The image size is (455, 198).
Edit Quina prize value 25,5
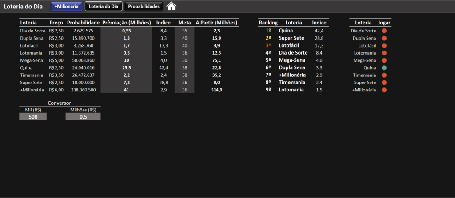126,68
